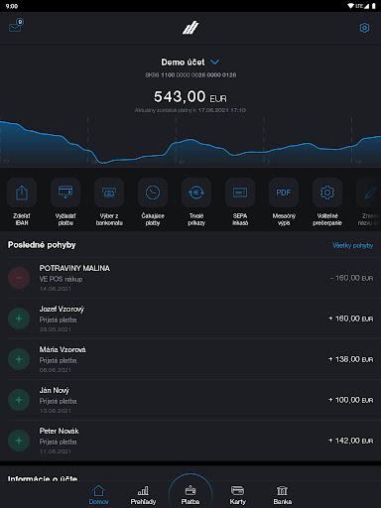381x508 pixels.
Task: Open Čakajúce platby clock icon
Action: tap(153, 192)
